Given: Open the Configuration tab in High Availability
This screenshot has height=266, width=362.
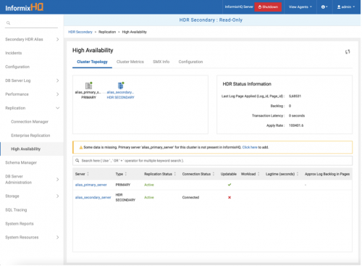Looking at the screenshot, I should coord(190,62).
